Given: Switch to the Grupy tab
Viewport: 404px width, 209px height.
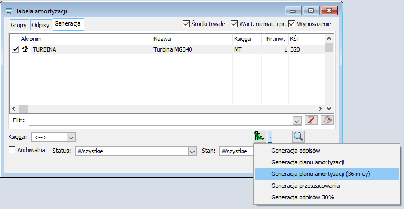Looking at the screenshot, I should (x=19, y=25).
